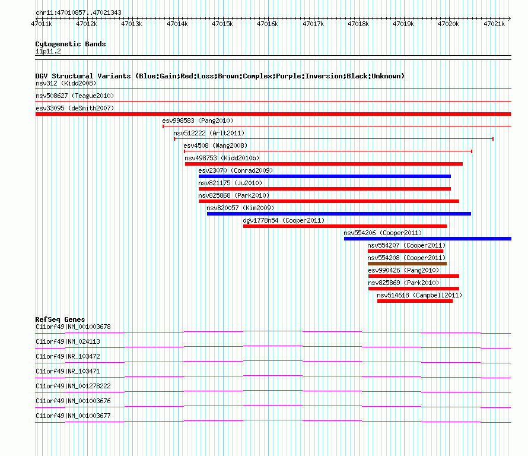
Task: Click the 47011k ruler tick label
Action: click(42, 24)
